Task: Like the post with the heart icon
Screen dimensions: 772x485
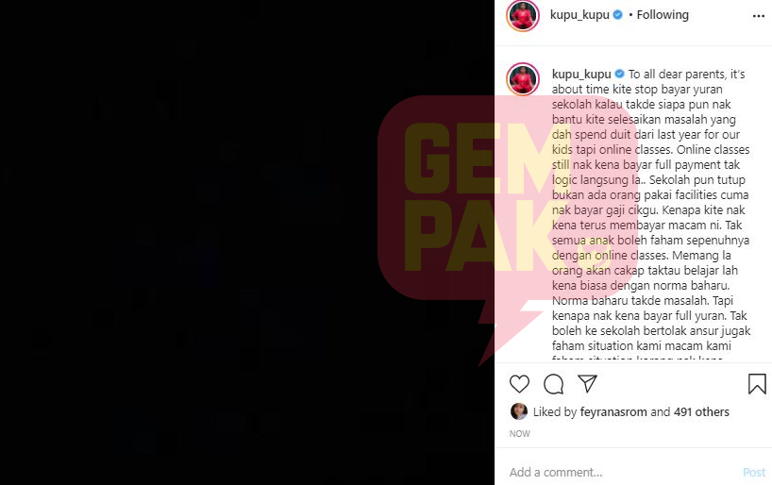Action: click(519, 384)
